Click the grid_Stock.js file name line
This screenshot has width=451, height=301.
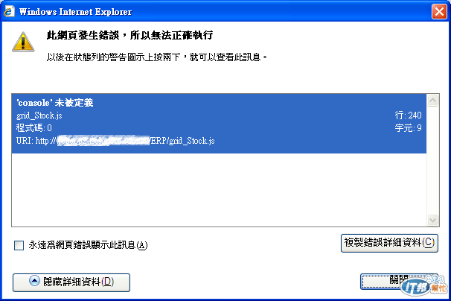(x=39, y=115)
